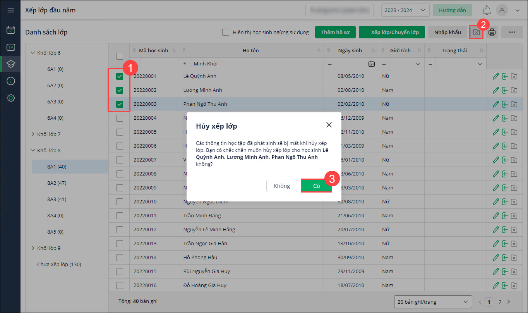
Task: Select class 8A3 (41) in the tree
Action: pos(57,199)
